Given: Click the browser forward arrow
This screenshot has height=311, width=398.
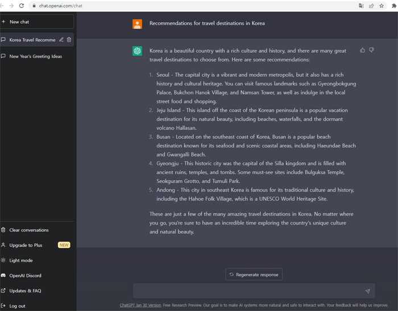Looking at the screenshot, I should [x=11, y=6].
